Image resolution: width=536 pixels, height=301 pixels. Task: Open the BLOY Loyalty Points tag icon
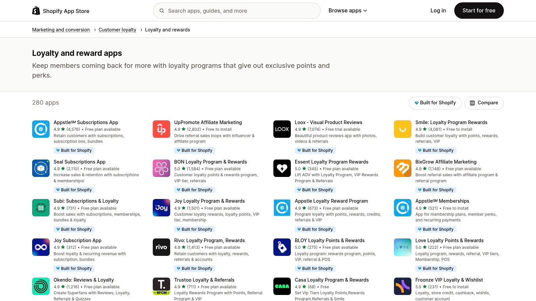click(282, 247)
